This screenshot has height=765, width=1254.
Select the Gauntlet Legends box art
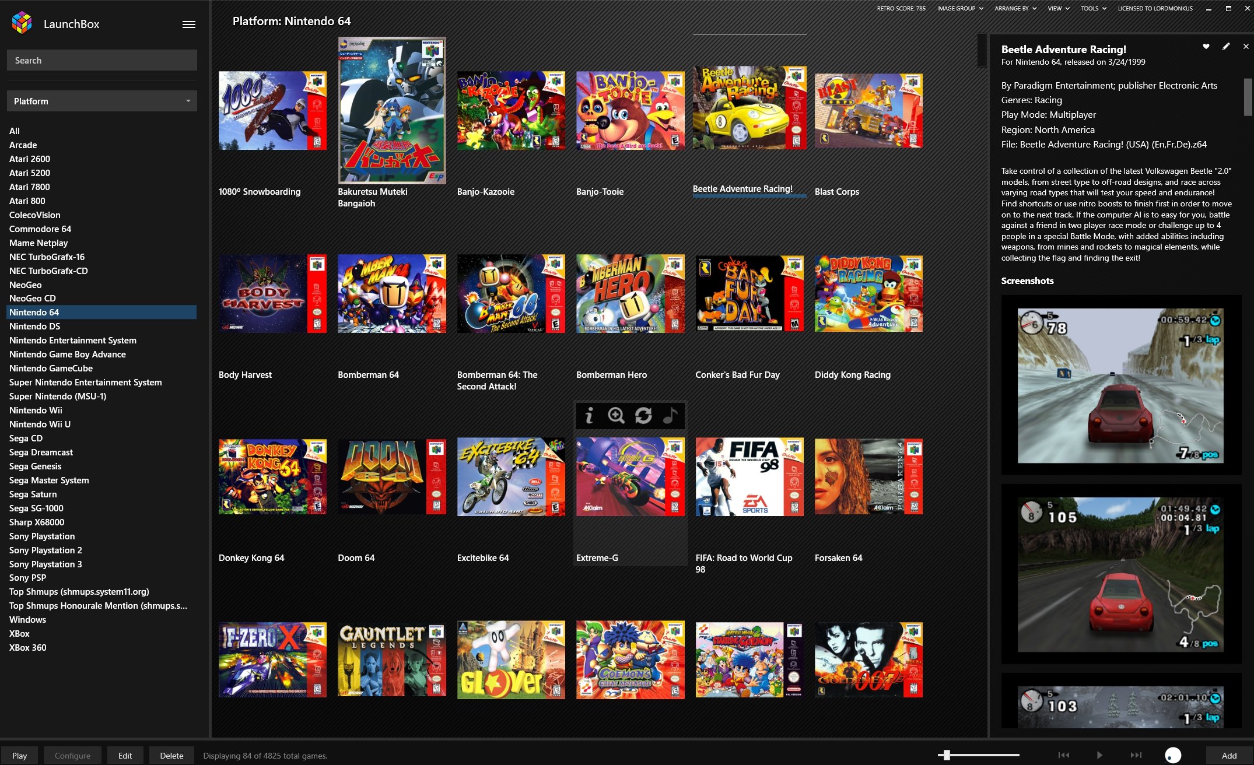[x=392, y=660]
